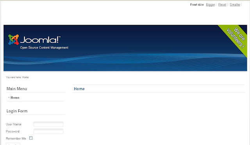This screenshot has width=250, height=145.
Task: Click the 'Login Form' heading text
Action: 17,111
